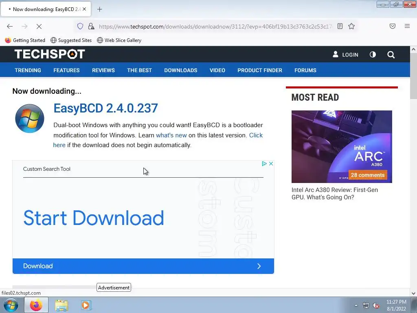The width and height of the screenshot is (417, 313).
Task: Open a new tab with plus button
Action: point(99,9)
